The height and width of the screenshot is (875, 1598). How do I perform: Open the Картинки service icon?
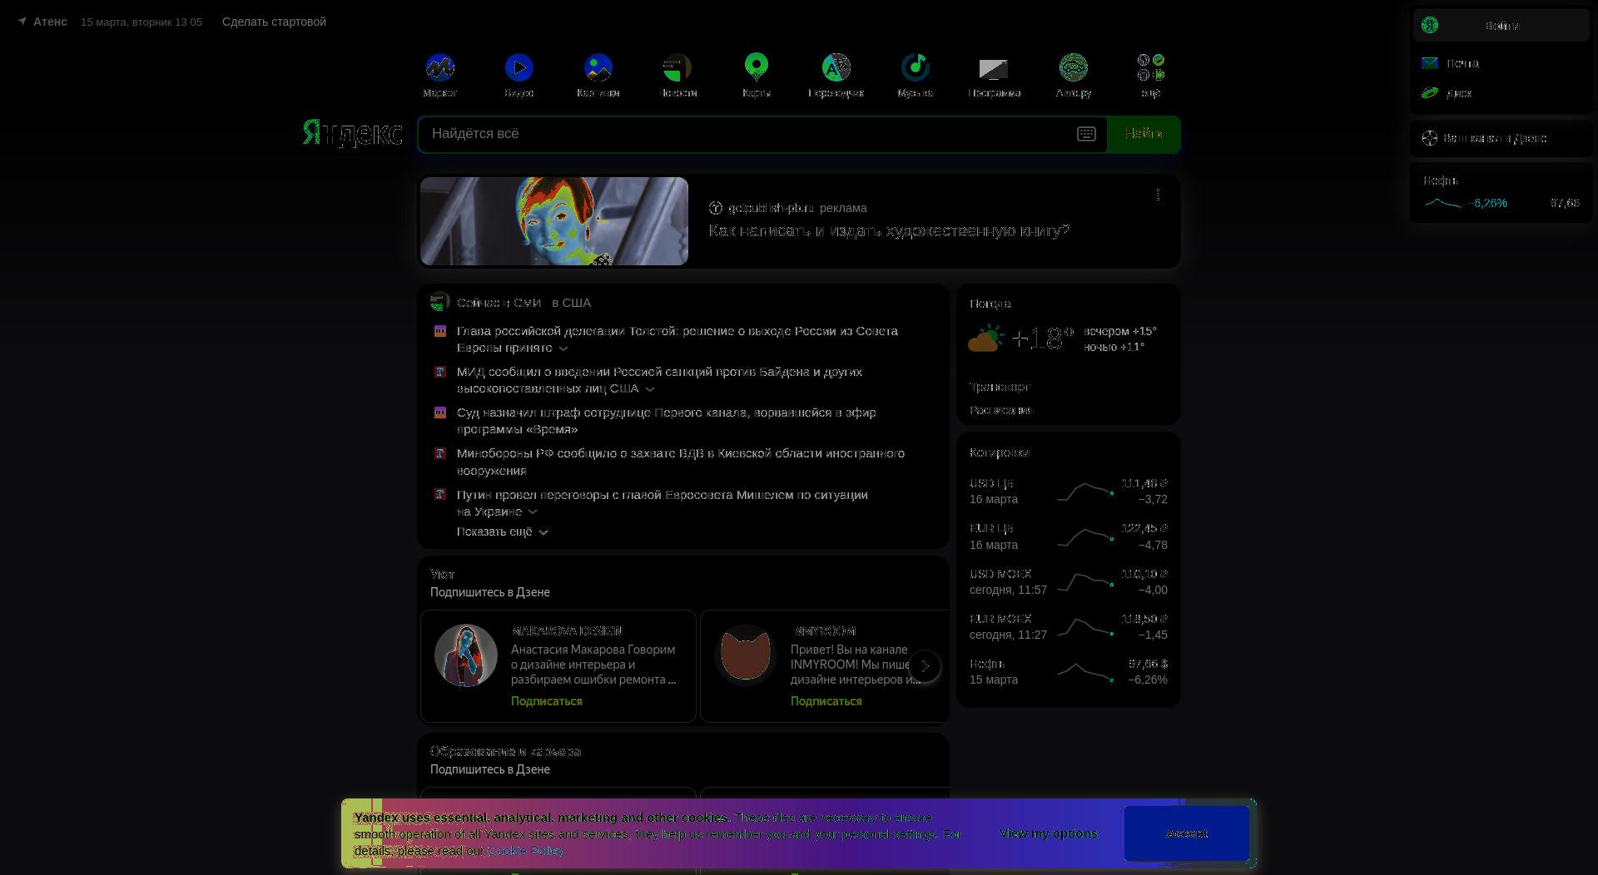coord(598,67)
